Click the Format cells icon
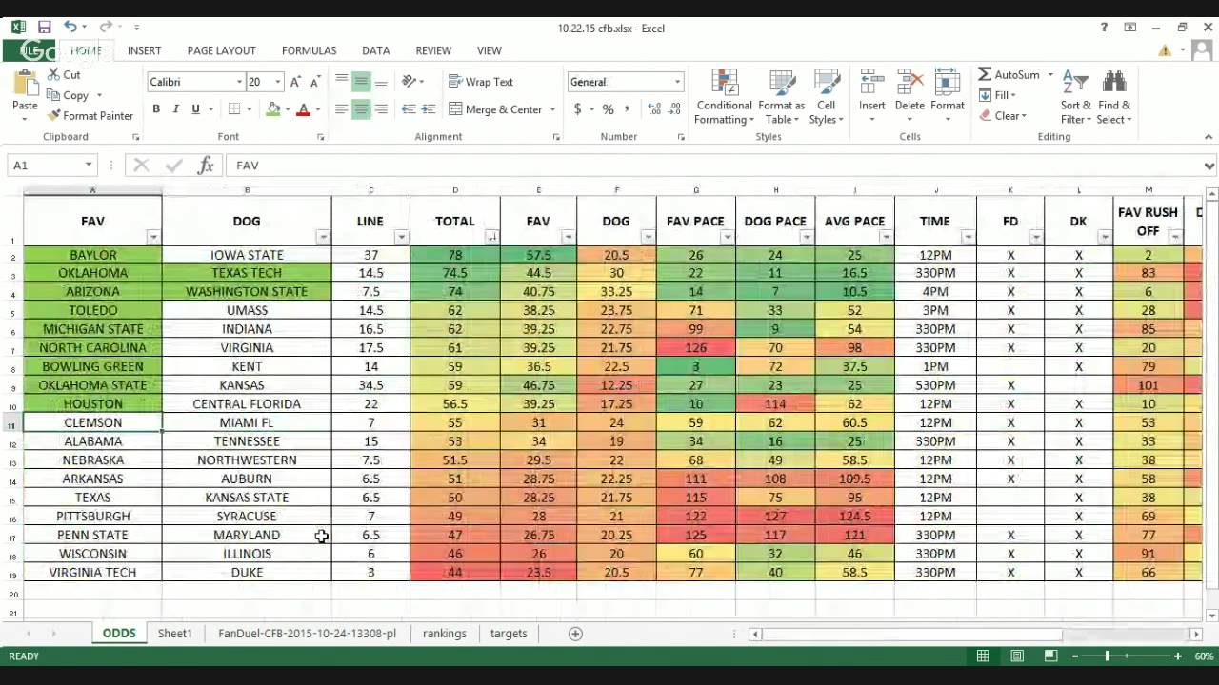This screenshot has height=685, width=1219. tap(948, 83)
